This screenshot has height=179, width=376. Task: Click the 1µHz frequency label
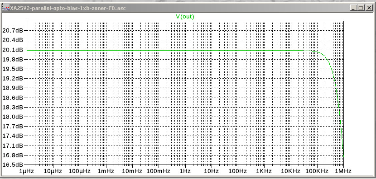pos(27,171)
